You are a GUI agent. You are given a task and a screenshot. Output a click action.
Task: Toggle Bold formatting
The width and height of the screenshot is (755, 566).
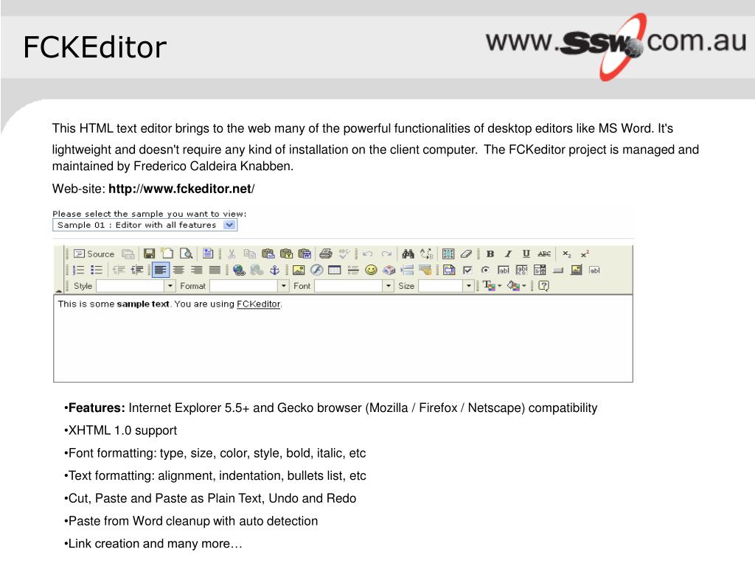[490, 254]
